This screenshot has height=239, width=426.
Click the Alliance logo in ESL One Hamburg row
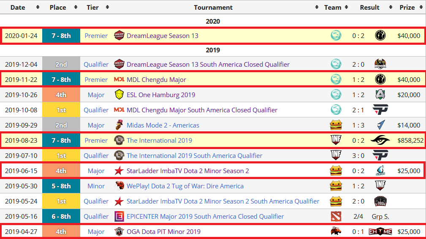pos(380,95)
